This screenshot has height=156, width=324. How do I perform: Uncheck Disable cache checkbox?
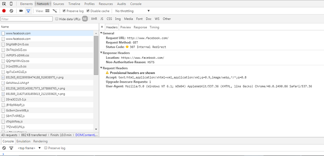(x=88, y=11)
